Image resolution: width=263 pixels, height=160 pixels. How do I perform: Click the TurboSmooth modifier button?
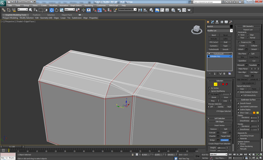214,49
